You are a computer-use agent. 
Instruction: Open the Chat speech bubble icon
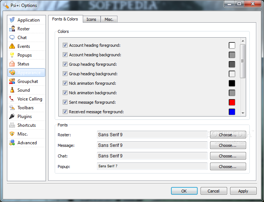coord(12,37)
